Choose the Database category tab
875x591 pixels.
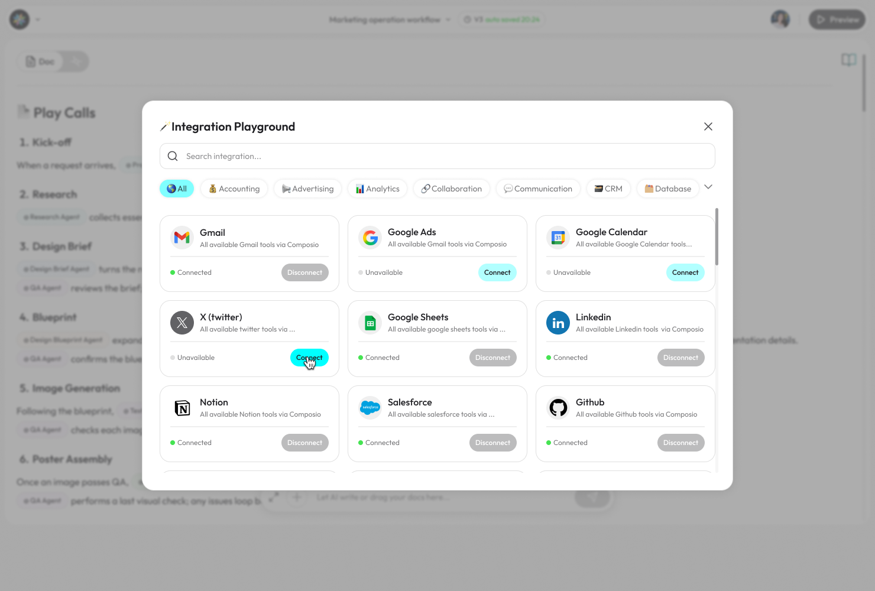coord(668,189)
